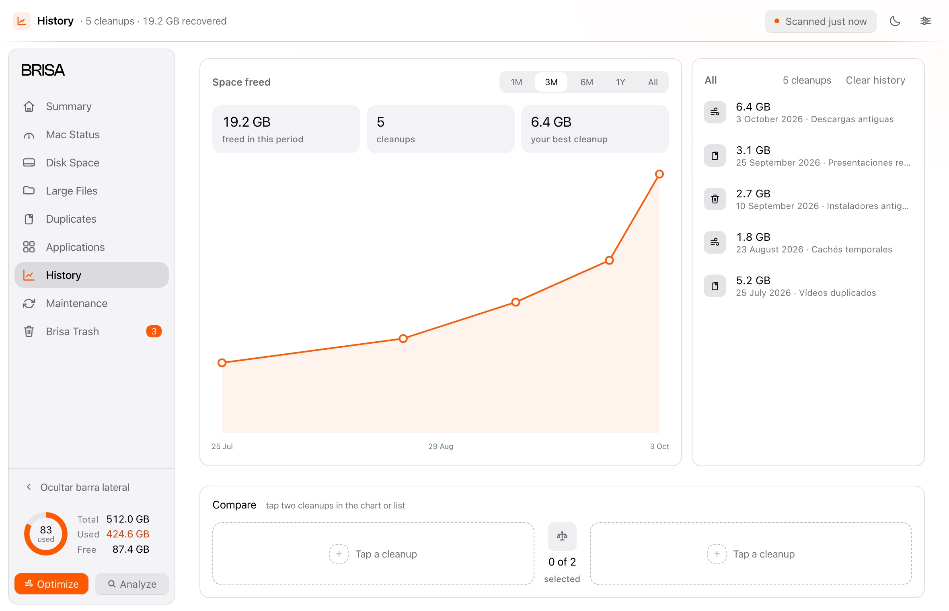The width and height of the screenshot is (949, 611).
Task: Click the 6.4 GB your best cleanup card
Action: pos(595,129)
